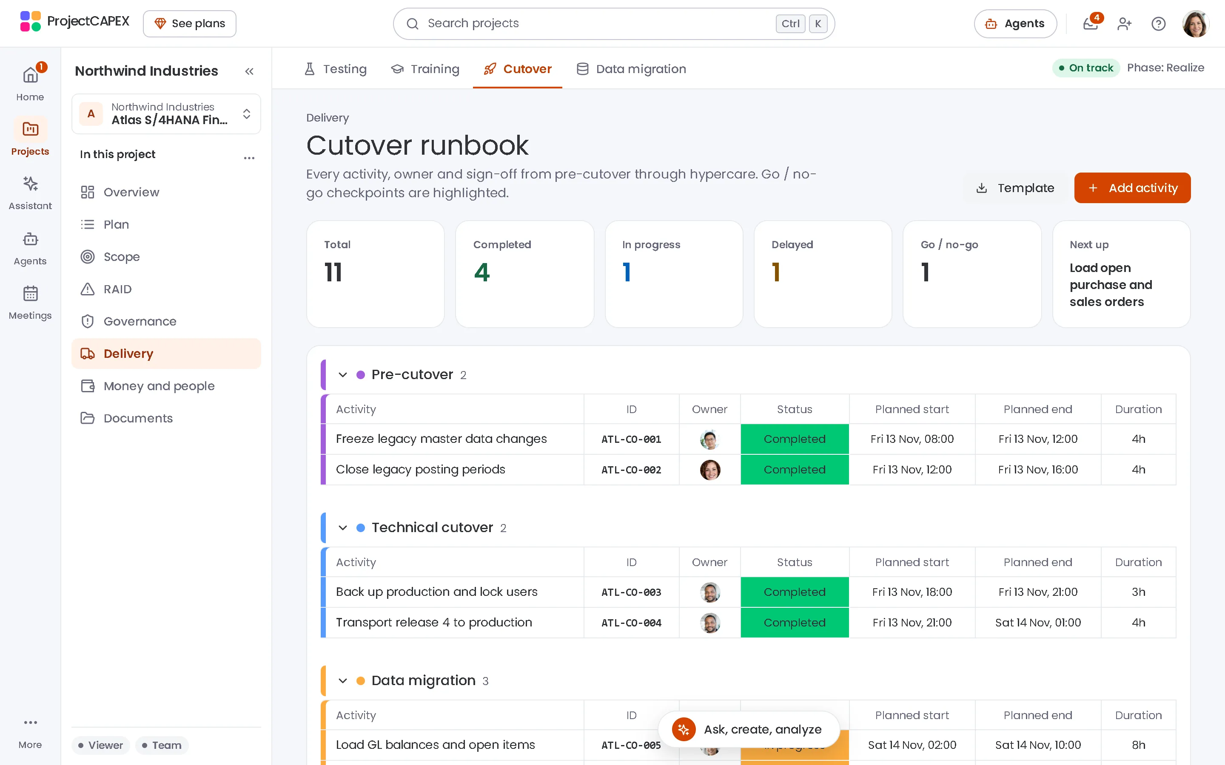Click the Add activity button

click(1132, 188)
